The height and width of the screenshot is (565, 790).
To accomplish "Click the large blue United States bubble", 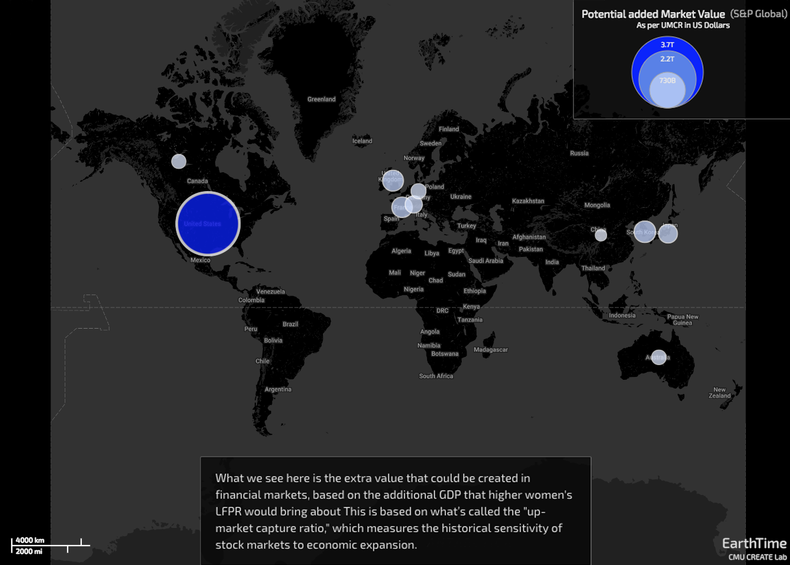I will (208, 224).
